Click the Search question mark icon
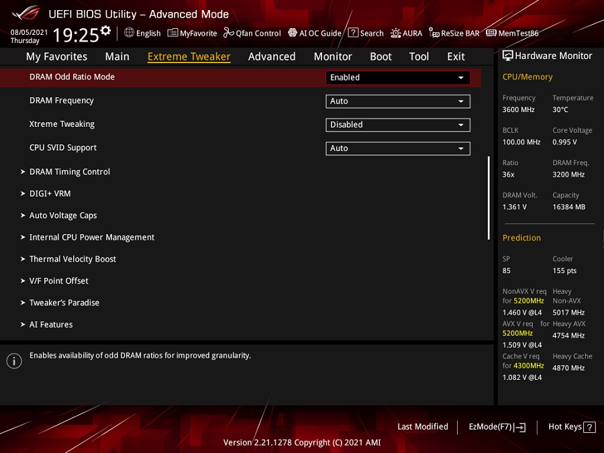The image size is (604, 453). [x=353, y=33]
